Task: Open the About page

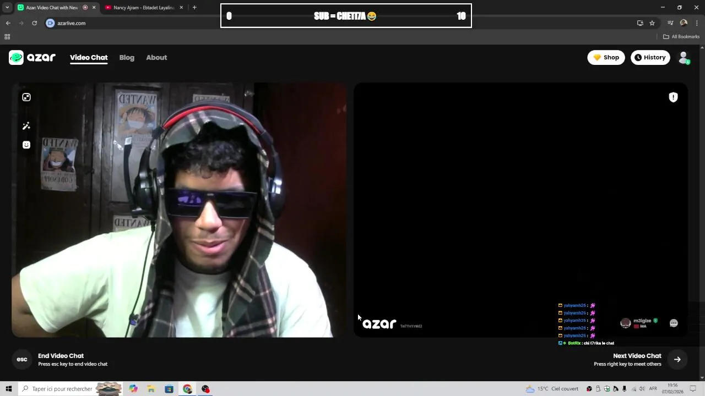Action: (156, 58)
